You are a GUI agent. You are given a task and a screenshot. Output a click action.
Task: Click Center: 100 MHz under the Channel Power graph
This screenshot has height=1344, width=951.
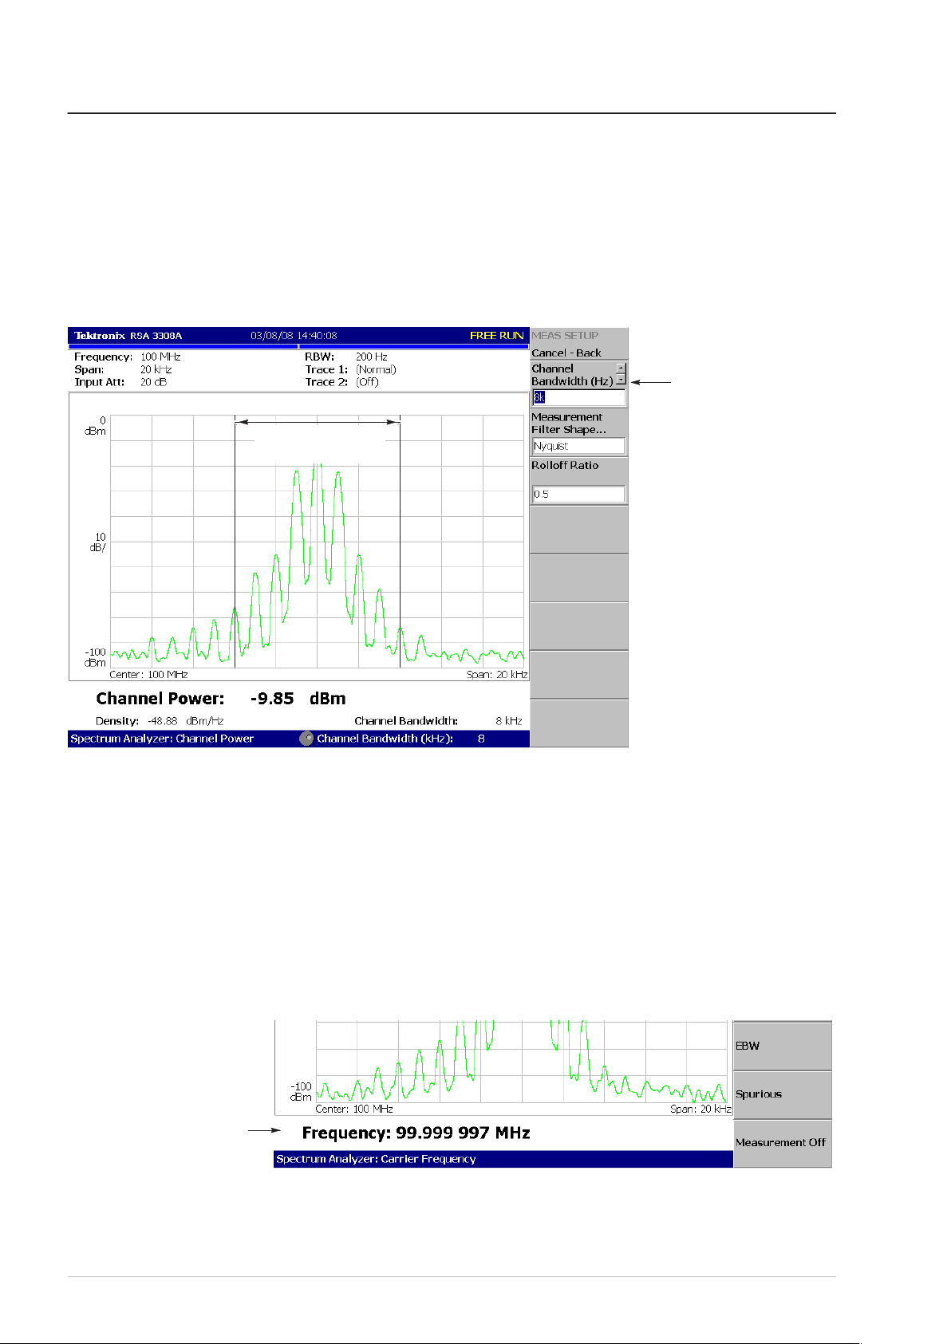click(148, 675)
